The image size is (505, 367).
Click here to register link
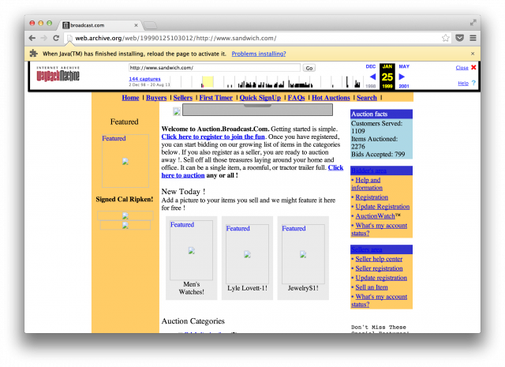click(213, 137)
